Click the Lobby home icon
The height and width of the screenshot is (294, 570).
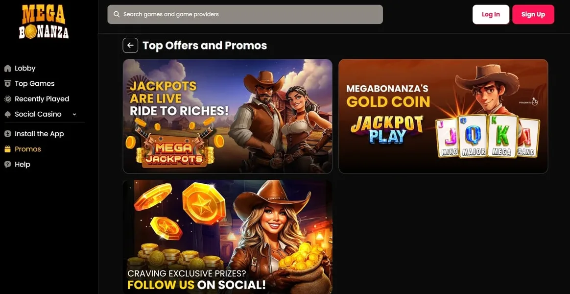coord(8,68)
